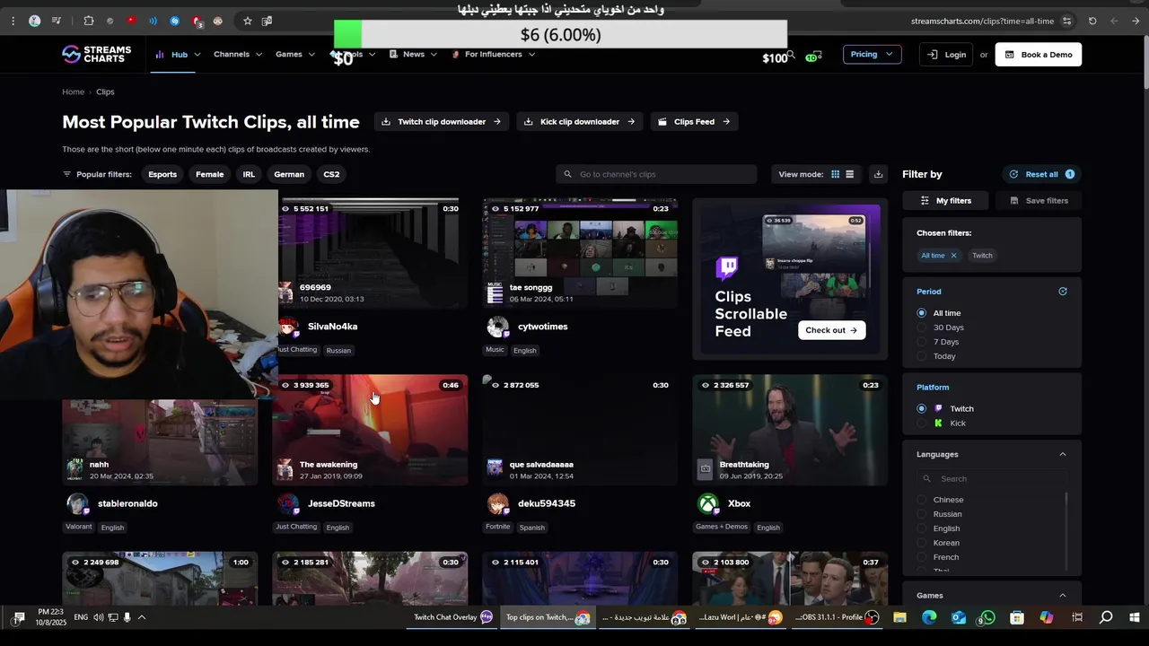Expand Games navigation dropdown

(295, 54)
